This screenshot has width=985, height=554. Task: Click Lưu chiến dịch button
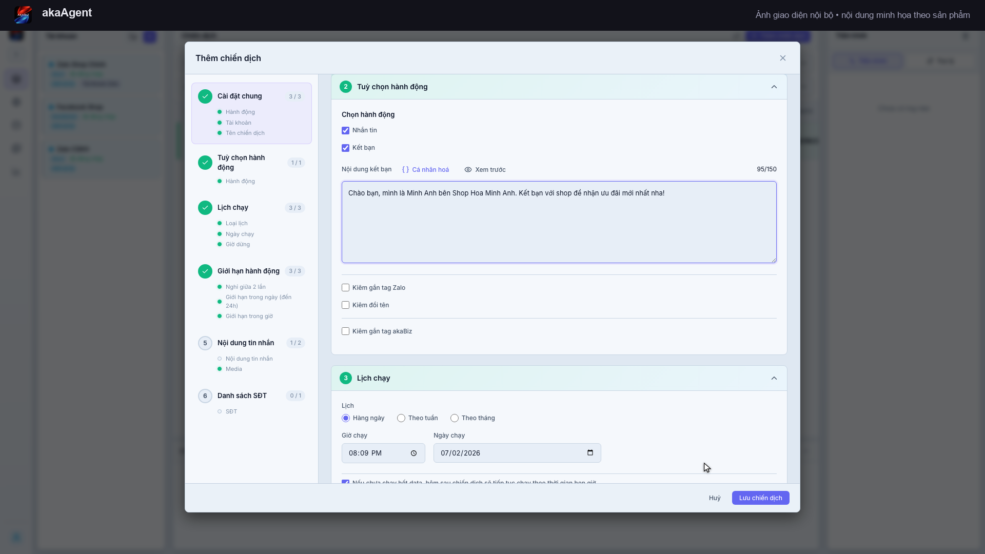760,498
